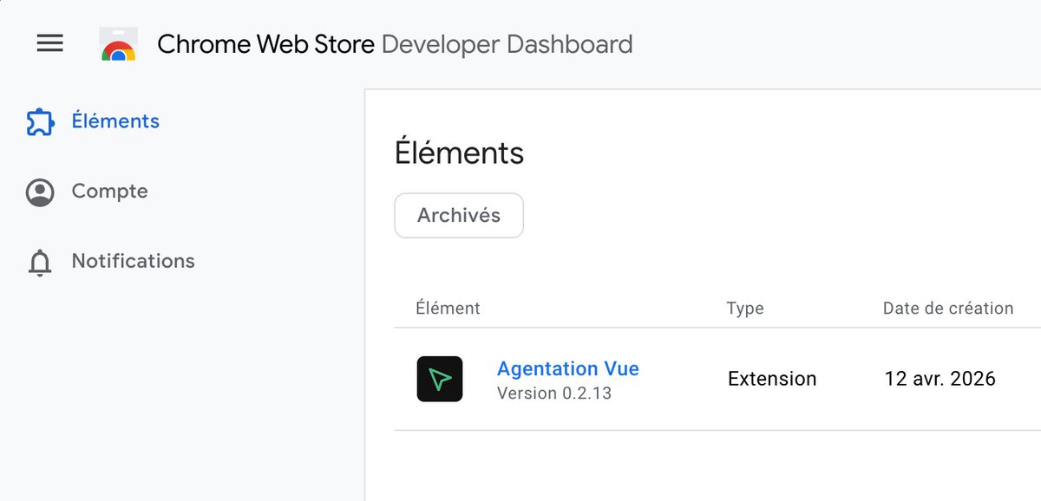Click the Chrome Web Store Developer Dashboard title
Screen dimensions: 1041x501
(395, 44)
